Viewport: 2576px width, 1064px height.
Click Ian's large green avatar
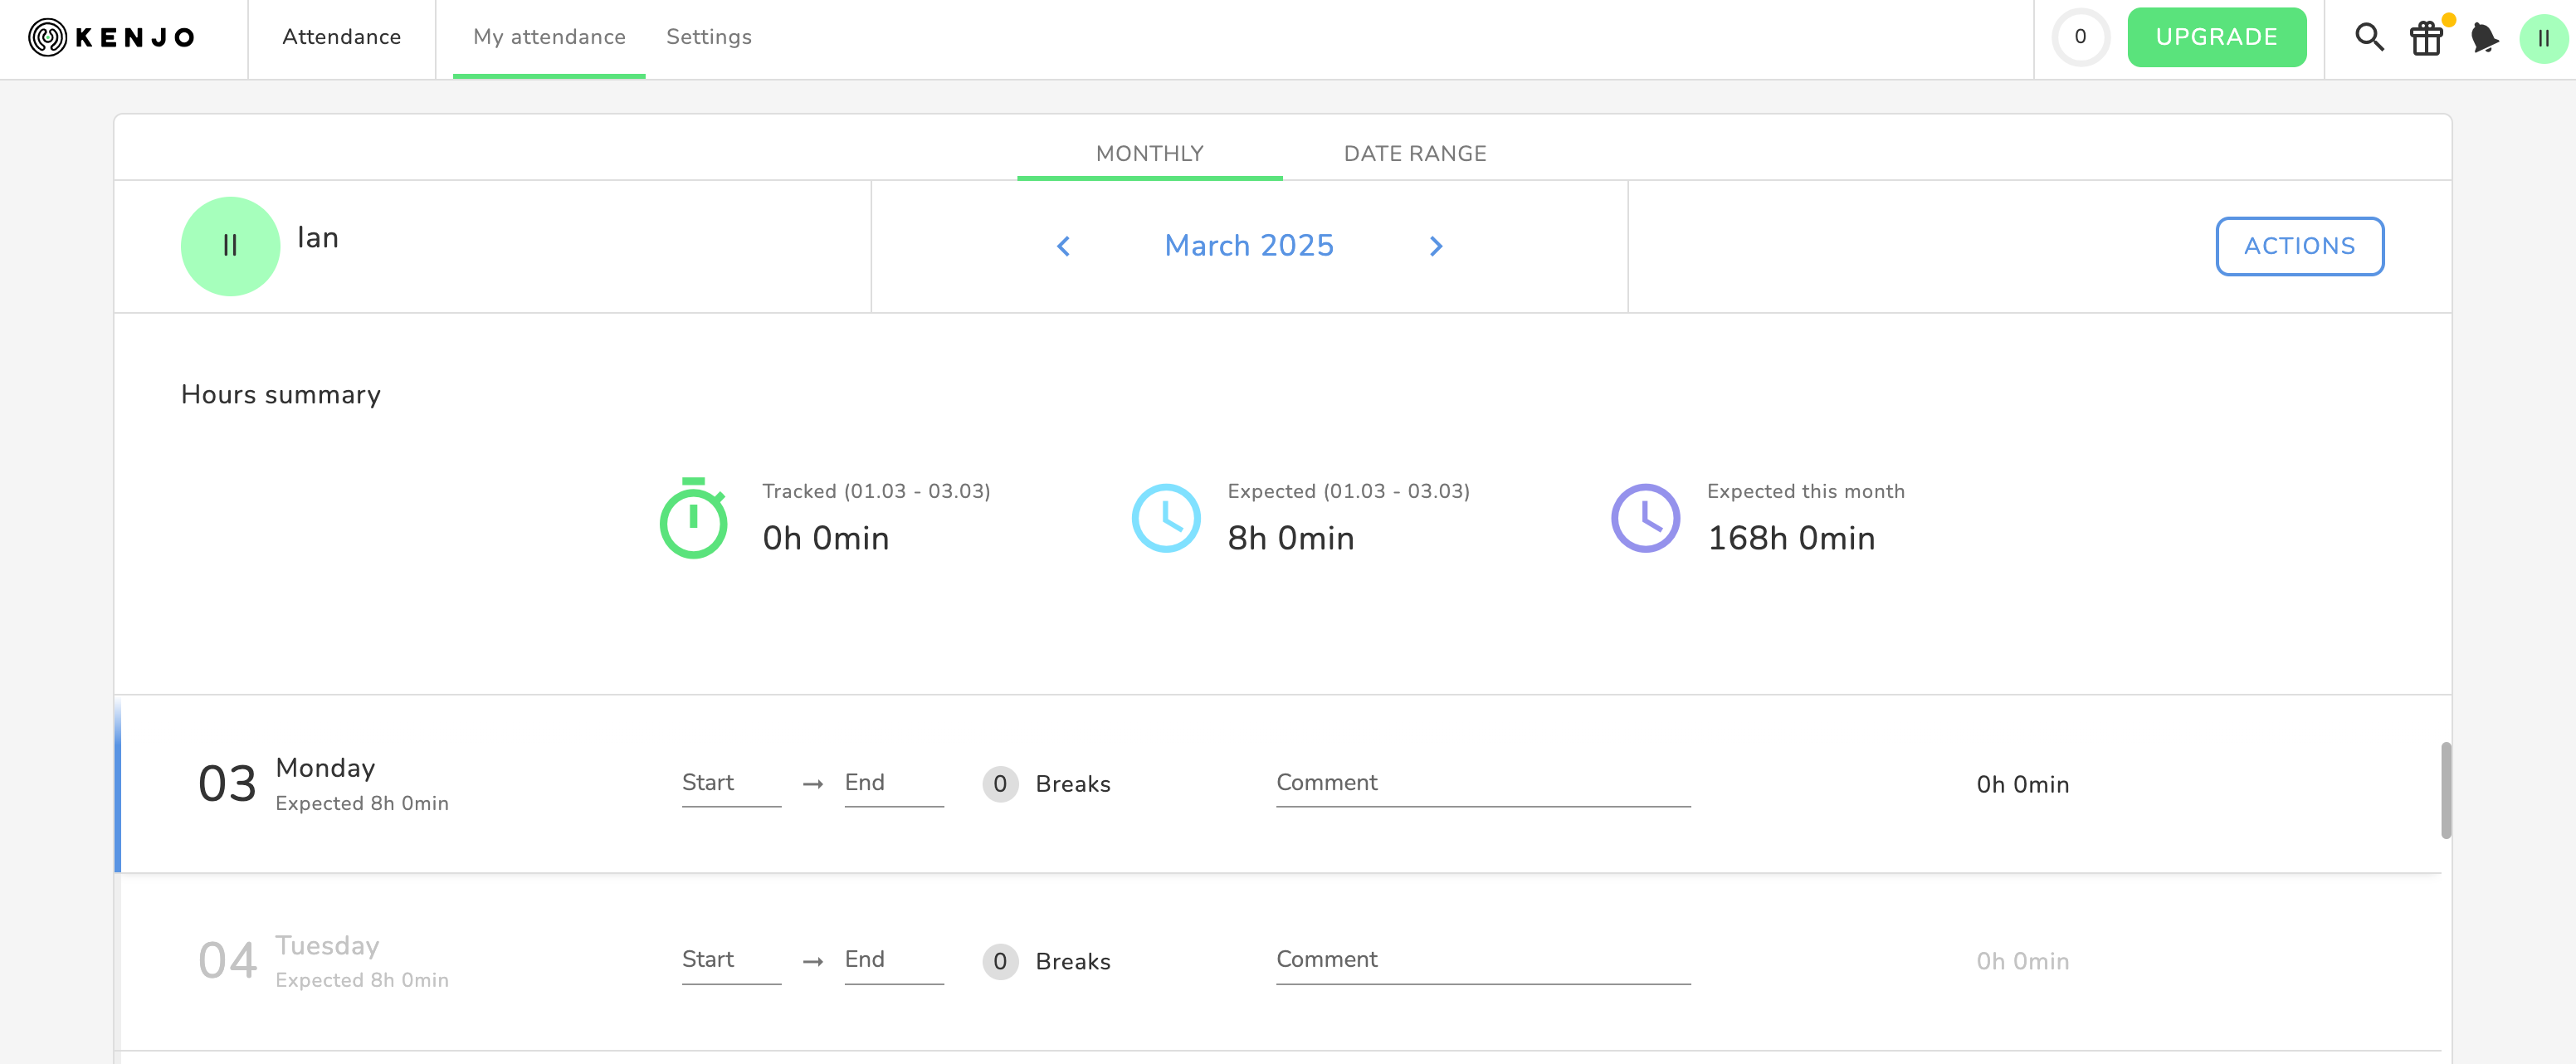click(x=230, y=246)
